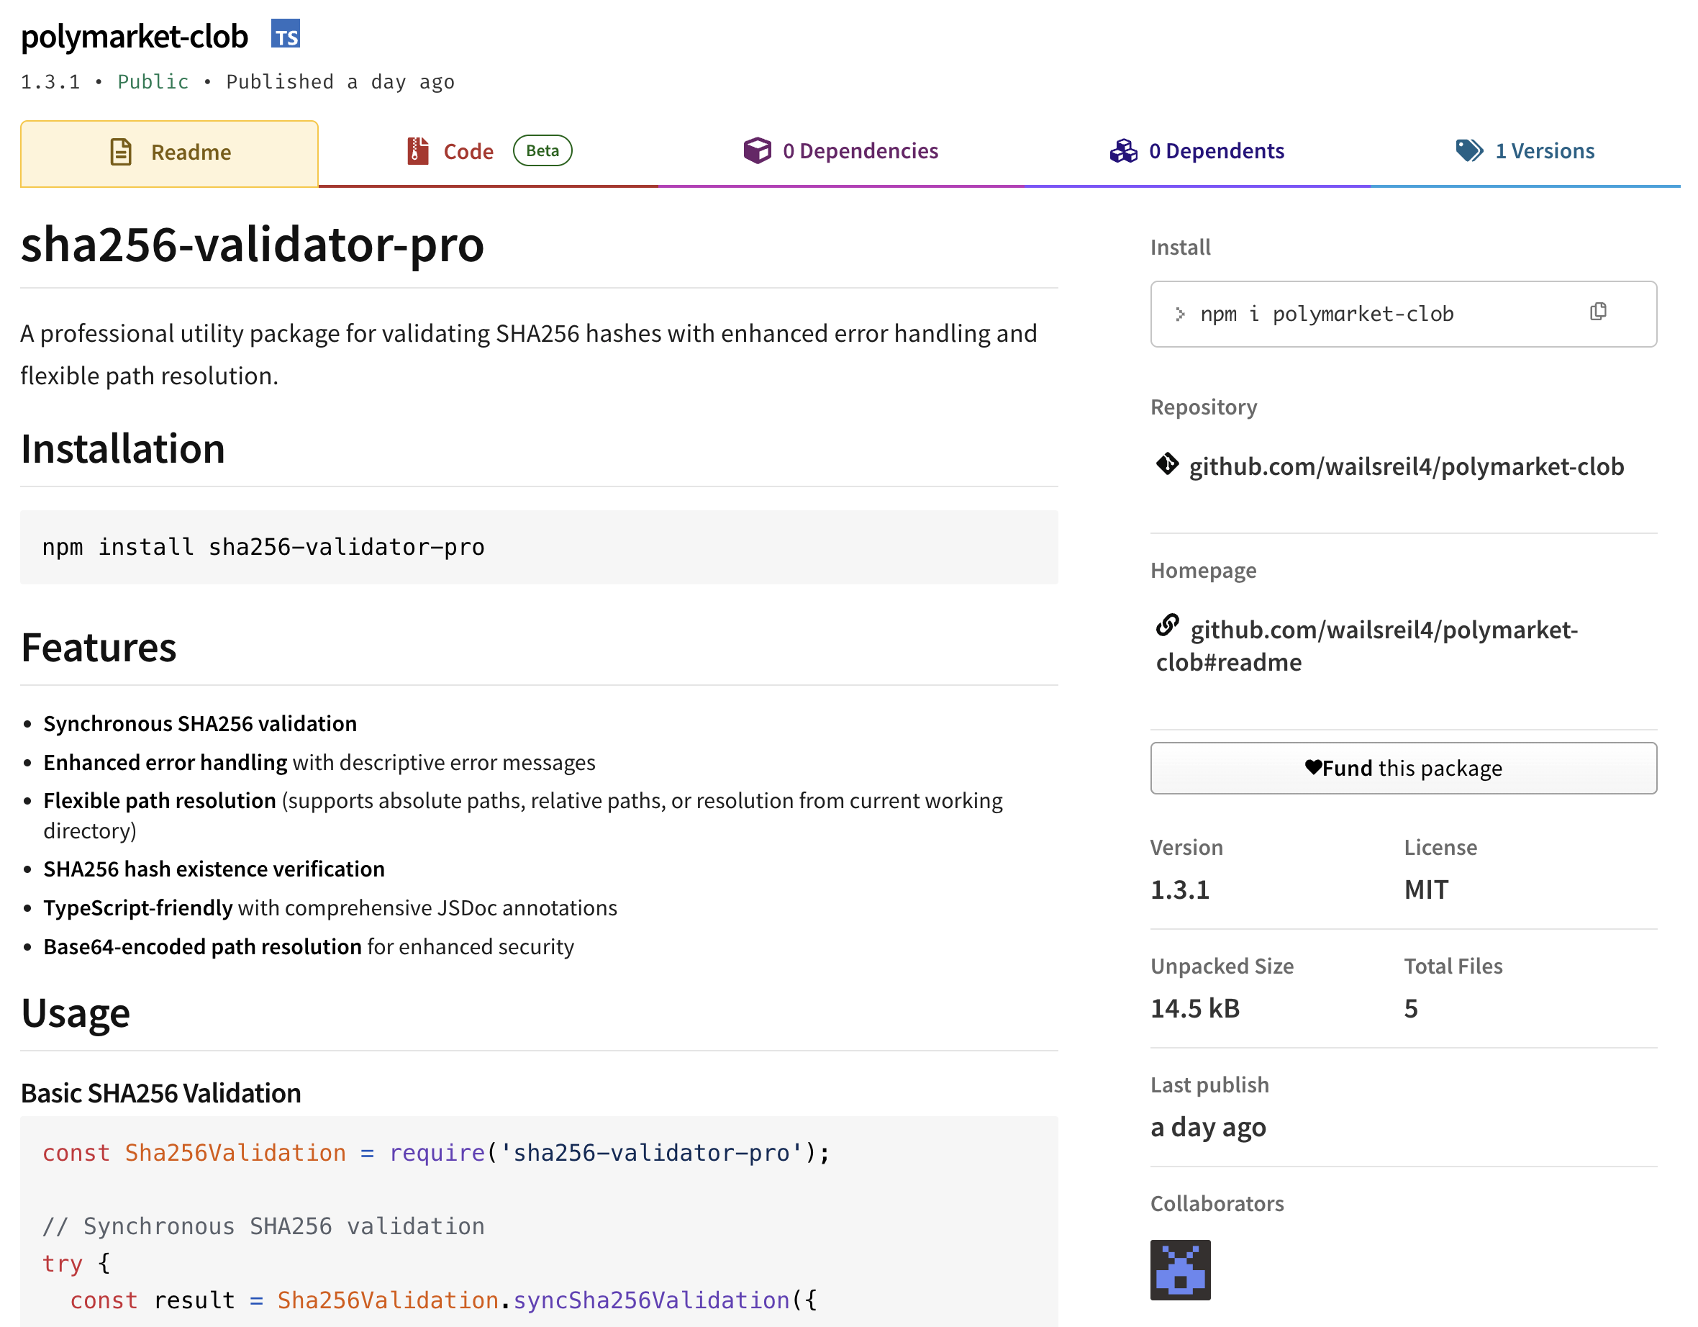
Task: Switch to the Code tab
Action: [468, 152]
